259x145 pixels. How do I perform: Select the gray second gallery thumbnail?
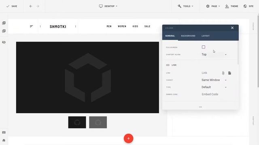point(98,122)
